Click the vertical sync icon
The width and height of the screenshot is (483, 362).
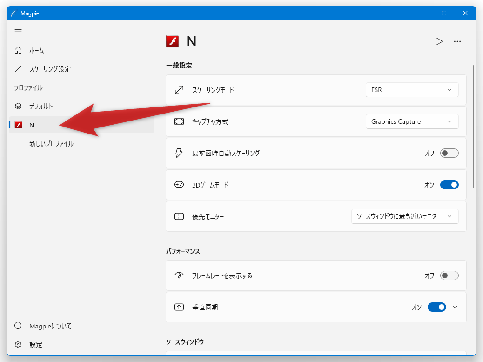179,307
